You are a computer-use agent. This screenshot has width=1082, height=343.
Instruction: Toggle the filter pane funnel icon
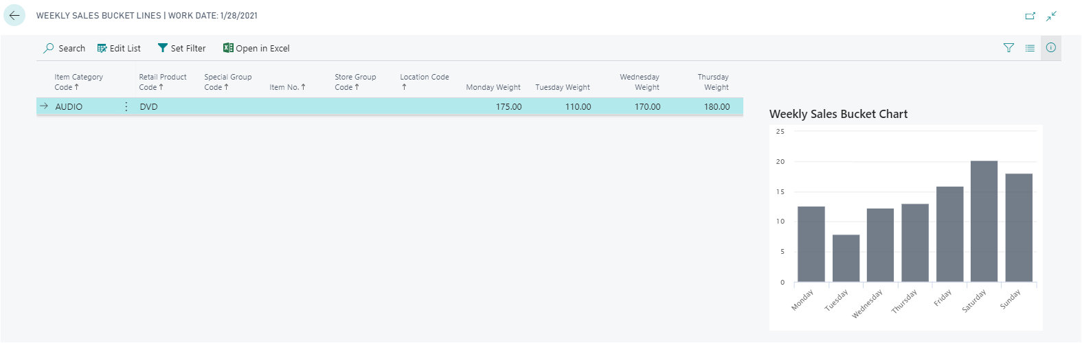tap(1008, 48)
